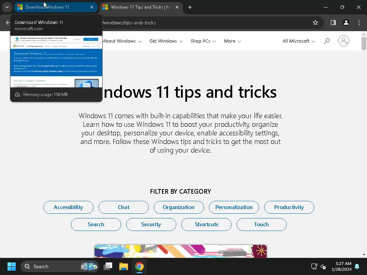Viewport: 367px width, 275px height.
Task: Open File Explorer from the taskbar
Action: (x=124, y=266)
